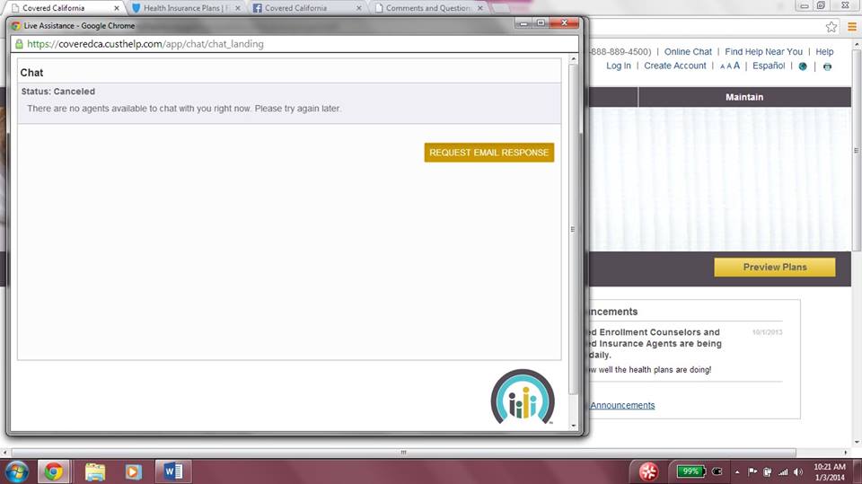Click the chat window vertical scrollbar up arrow
The width and height of the screenshot is (862, 484).
(574, 58)
